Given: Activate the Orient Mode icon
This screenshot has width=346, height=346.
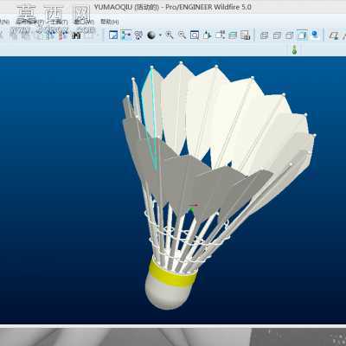Looking at the screenshot, I should (x=138, y=35).
